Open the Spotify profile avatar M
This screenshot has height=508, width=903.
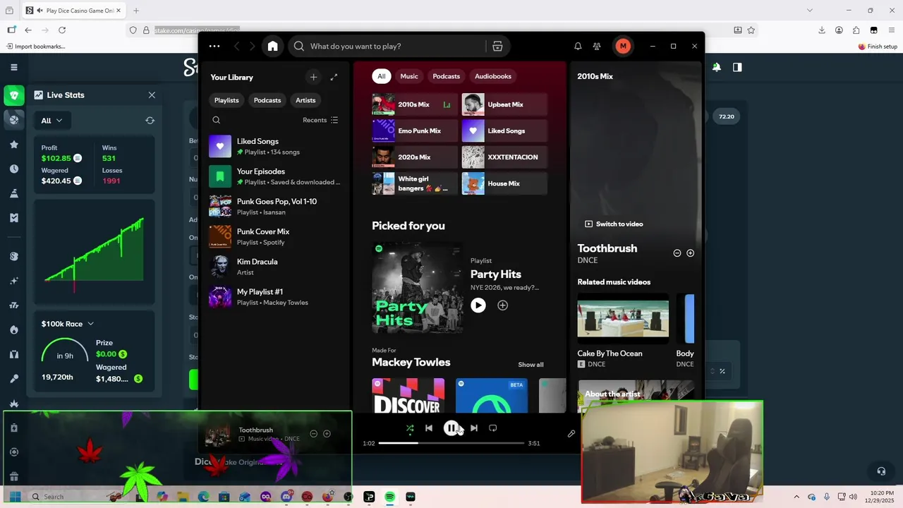tap(623, 46)
